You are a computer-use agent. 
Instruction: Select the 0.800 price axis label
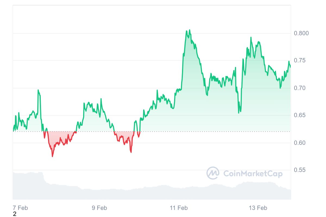click(302, 33)
